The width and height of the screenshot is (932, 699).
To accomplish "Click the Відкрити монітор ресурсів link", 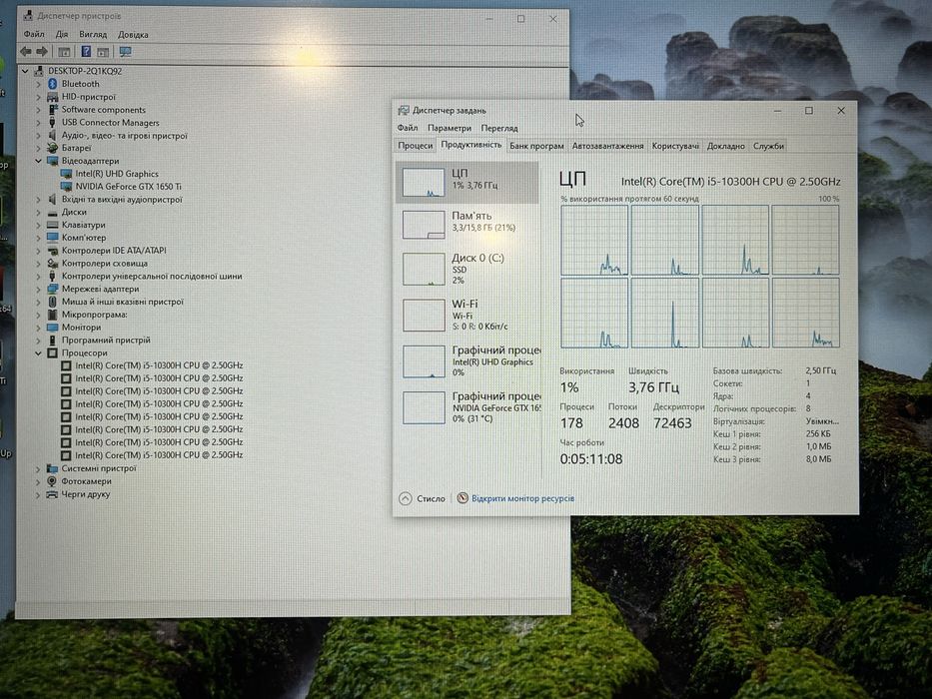I will click(523, 498).
